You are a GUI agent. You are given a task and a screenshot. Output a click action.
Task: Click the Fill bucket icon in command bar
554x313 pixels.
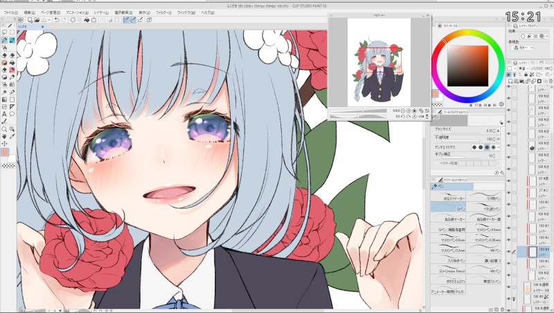(x=87, y=20)
